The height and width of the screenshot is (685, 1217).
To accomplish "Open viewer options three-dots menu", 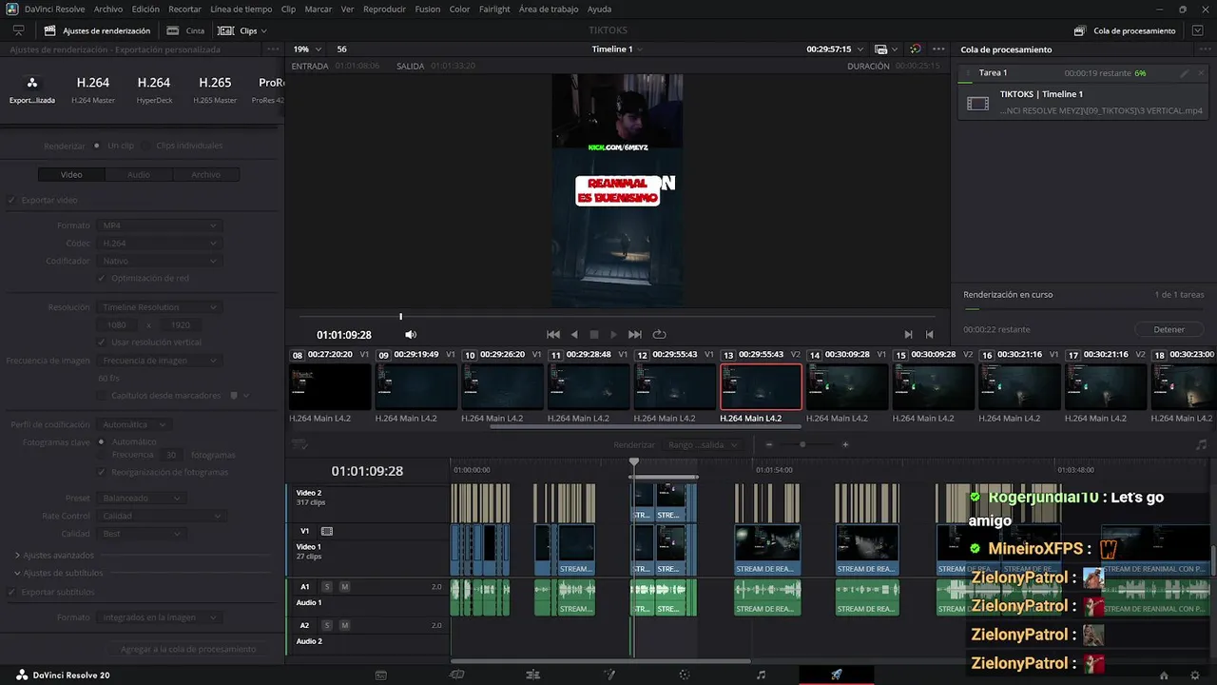I will point(939,49).
